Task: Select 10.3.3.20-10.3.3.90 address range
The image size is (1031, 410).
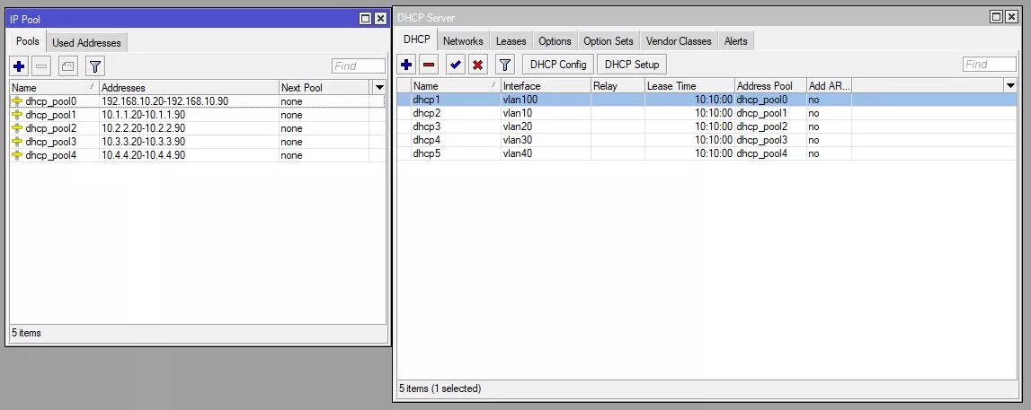Action: [143, 142]
